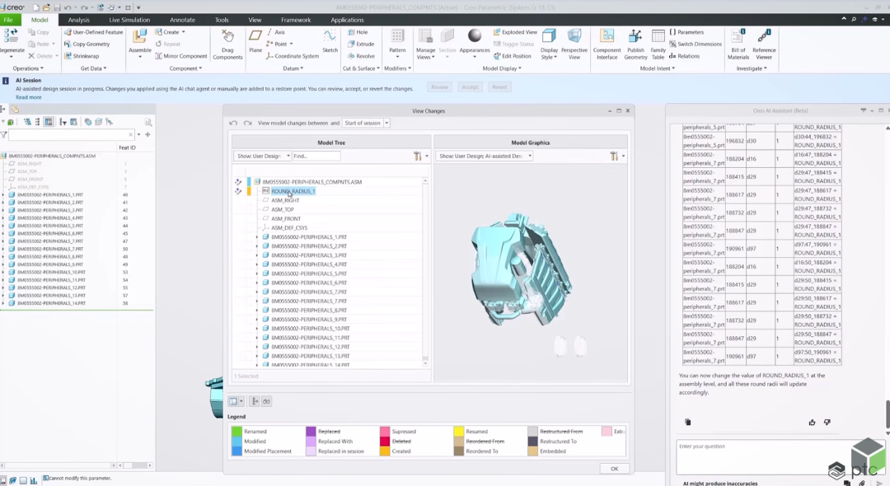Open the Sketch tool
The height and width of the screenshot is (486, 890).
pyautogui.click(x=330, y=41)
